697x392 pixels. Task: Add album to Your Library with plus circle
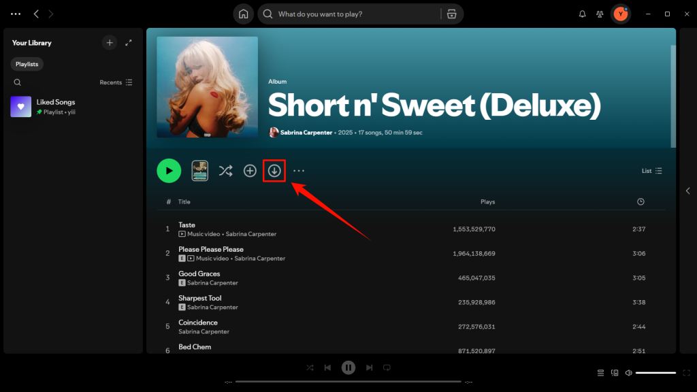point(250,171)
